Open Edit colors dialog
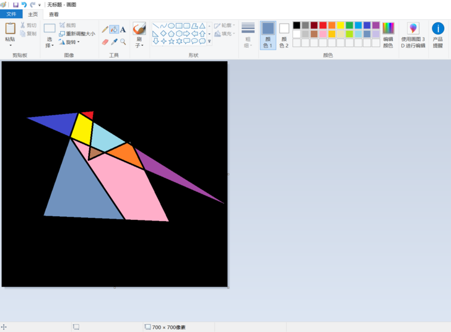Screen dimensions: 451x332 388,35
